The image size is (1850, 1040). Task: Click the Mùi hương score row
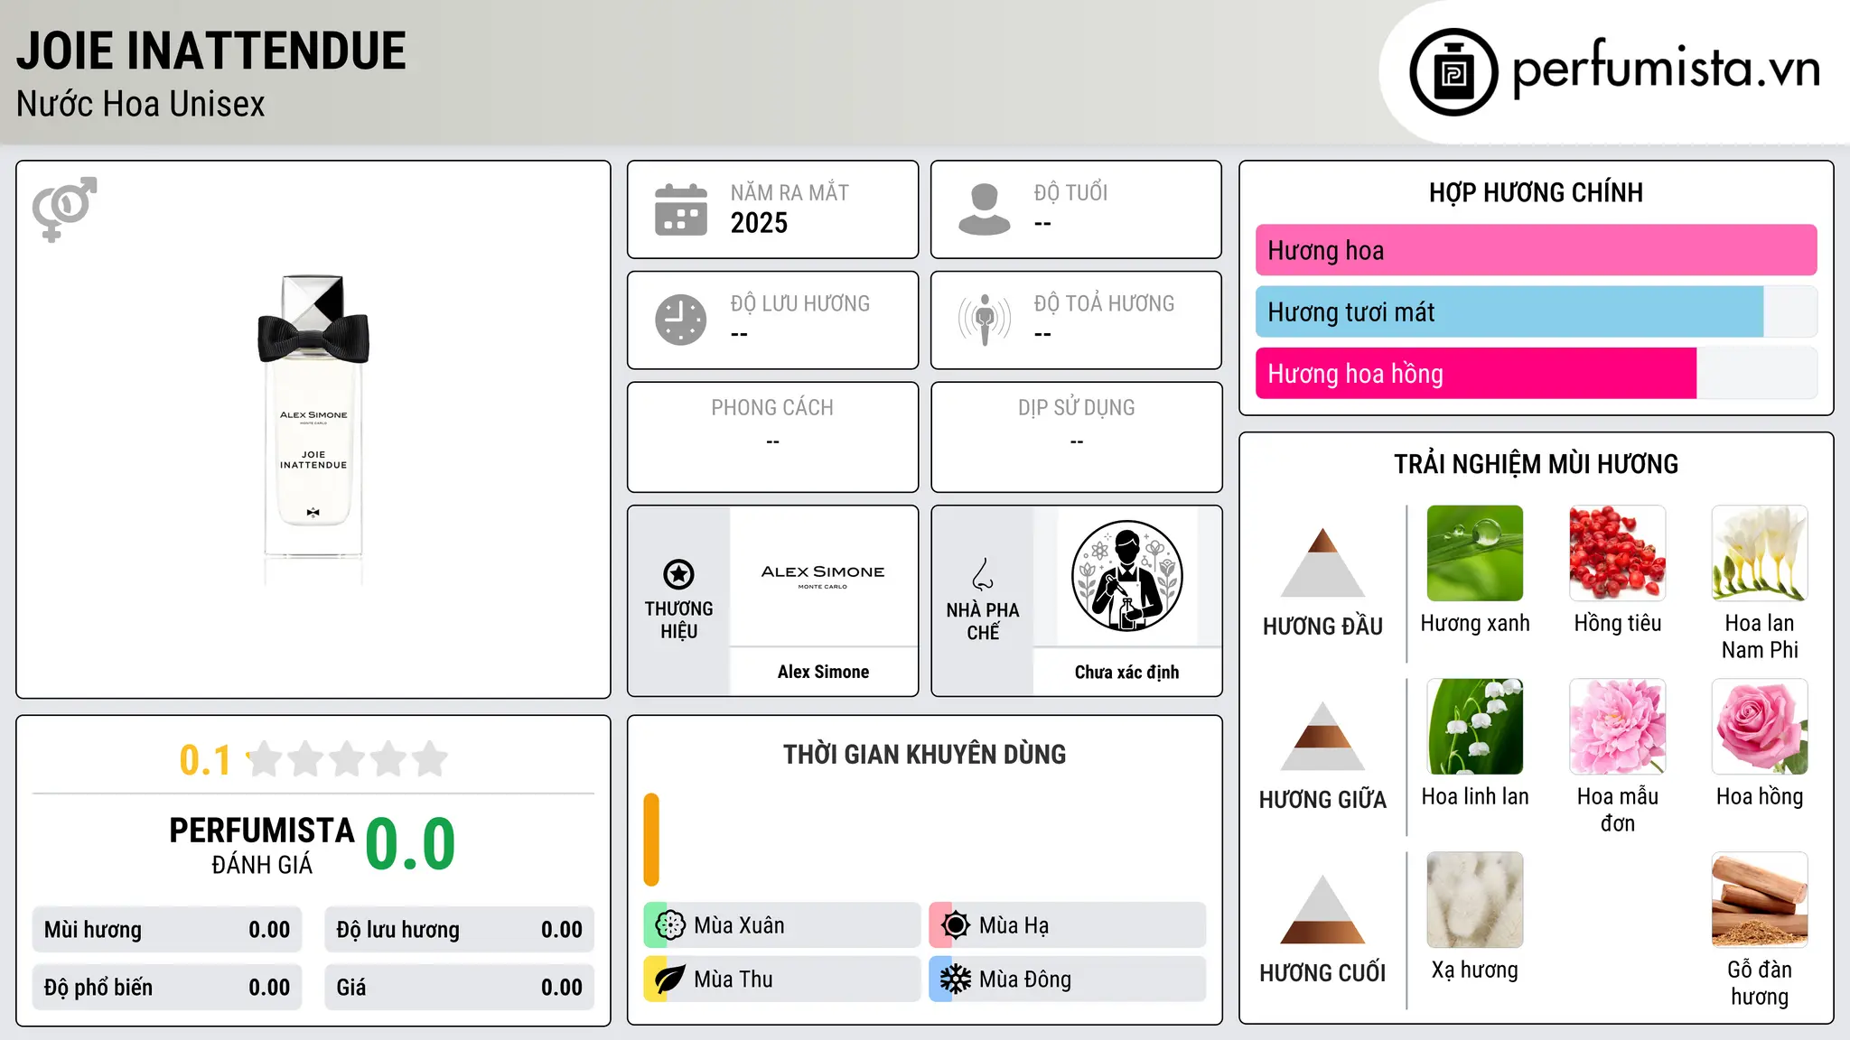tap(167, 930)
